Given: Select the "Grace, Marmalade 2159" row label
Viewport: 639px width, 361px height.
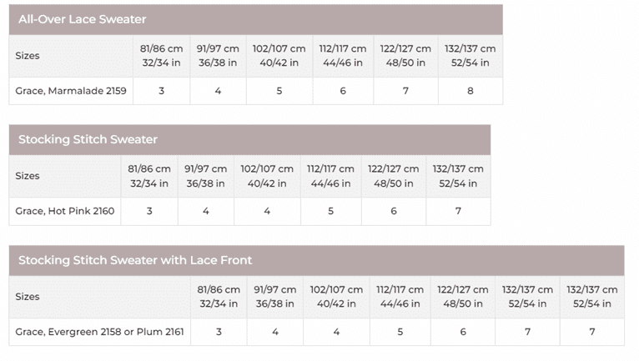Looking at the screenshot, I should [x=71, y=91].
